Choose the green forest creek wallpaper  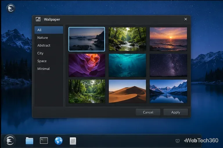pyautogui.click(x=87, y=91)
